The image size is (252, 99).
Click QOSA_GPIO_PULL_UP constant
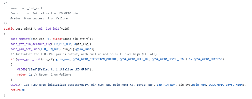[x=134, y=59]
